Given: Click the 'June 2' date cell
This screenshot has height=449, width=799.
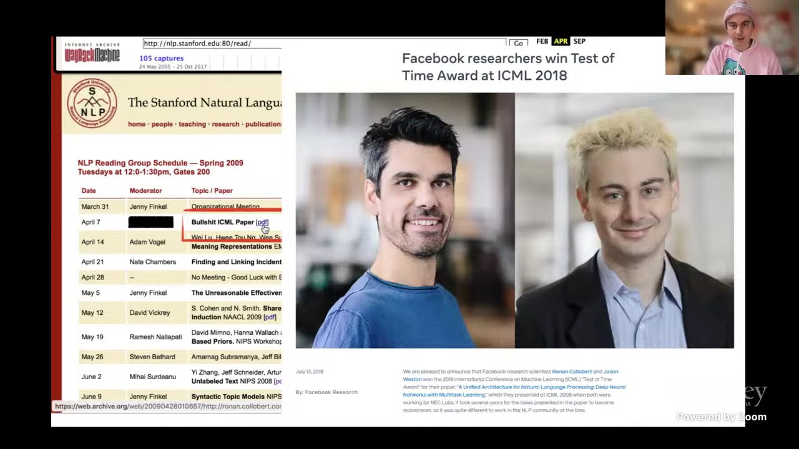Looking at the screenshot, I should coord(91,377).
